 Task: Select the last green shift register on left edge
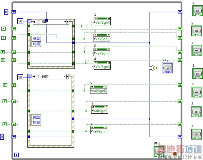[x=14, y=124]
